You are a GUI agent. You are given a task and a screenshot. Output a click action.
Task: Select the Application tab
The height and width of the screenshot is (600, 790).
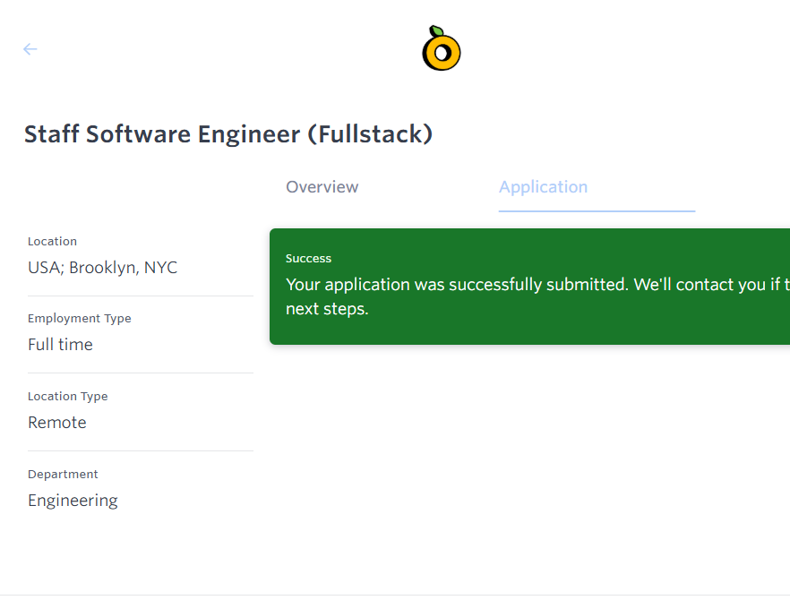pyautogui.click(x=543, y=187)
